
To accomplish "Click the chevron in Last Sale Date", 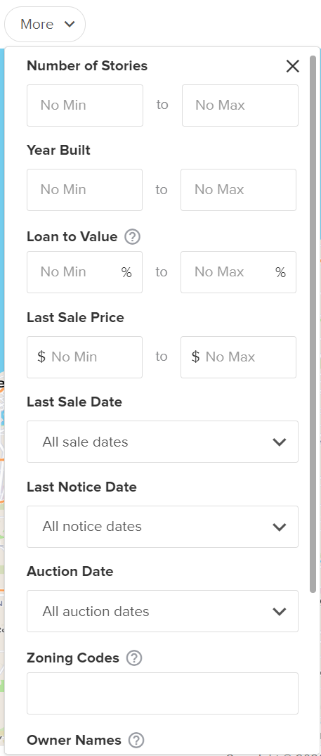I will [280, 442].
